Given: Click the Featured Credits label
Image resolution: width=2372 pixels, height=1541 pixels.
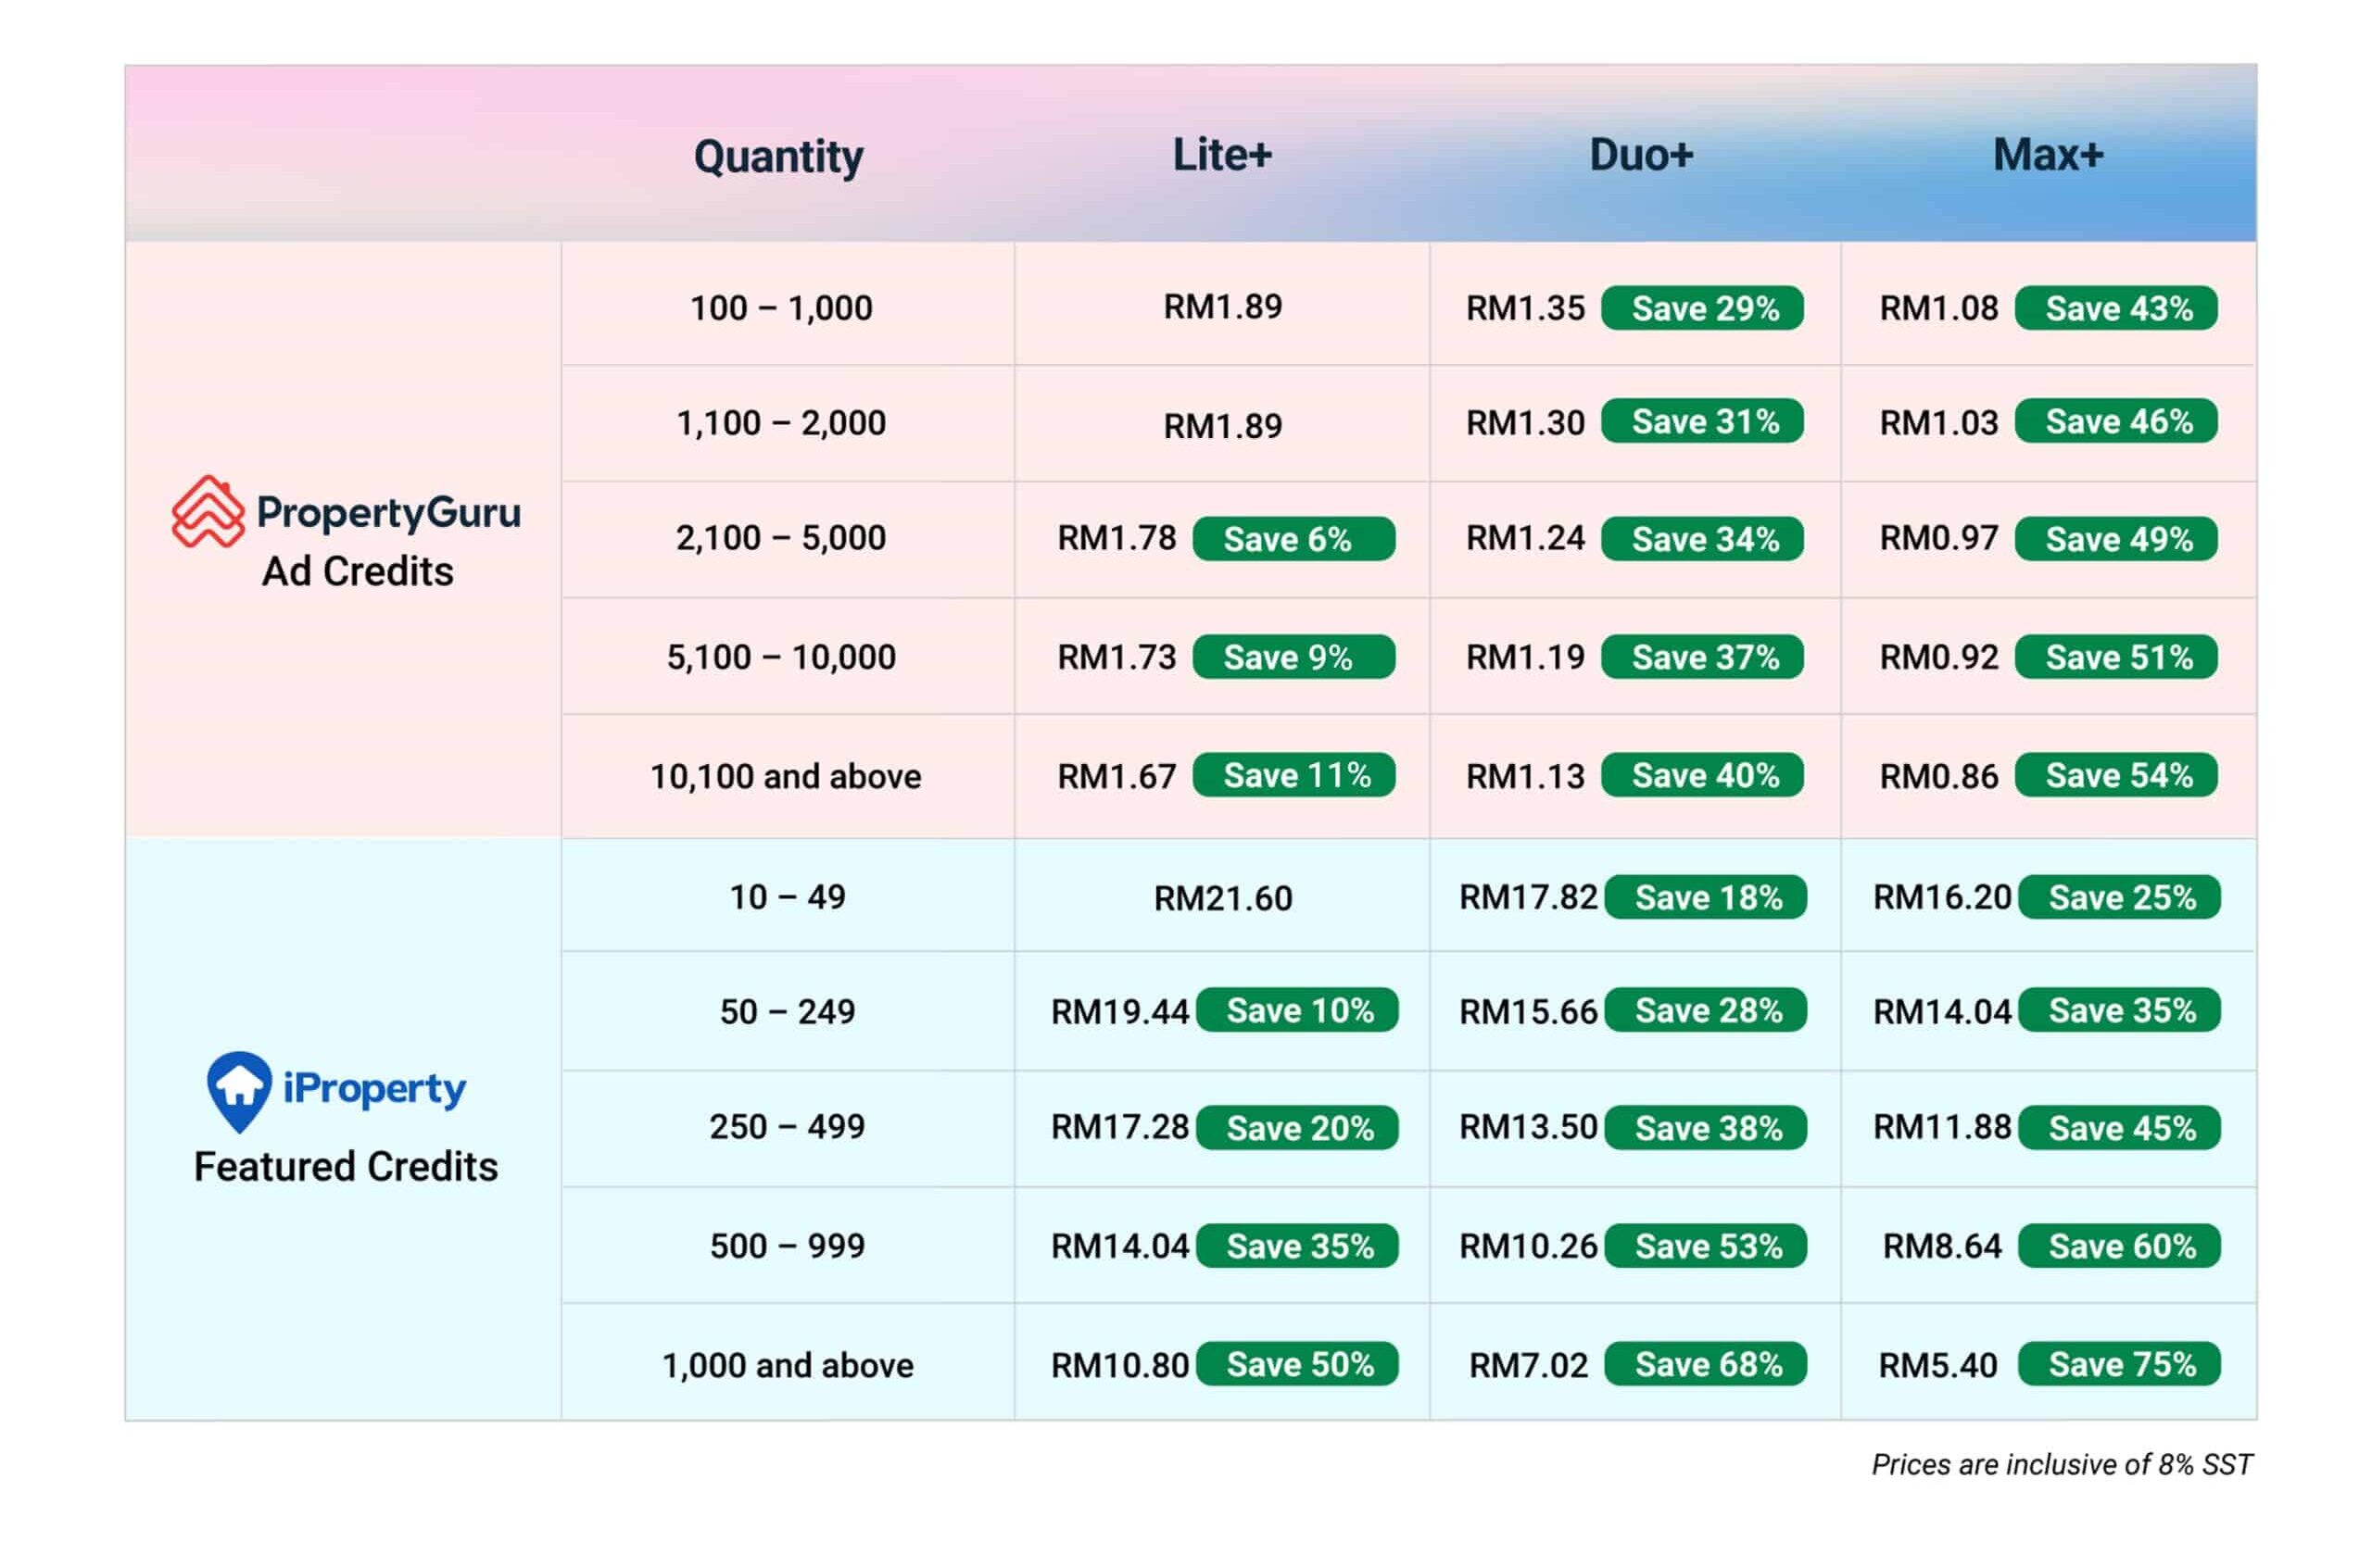Looking at the screenshot, I should (x=346, y=1167).
